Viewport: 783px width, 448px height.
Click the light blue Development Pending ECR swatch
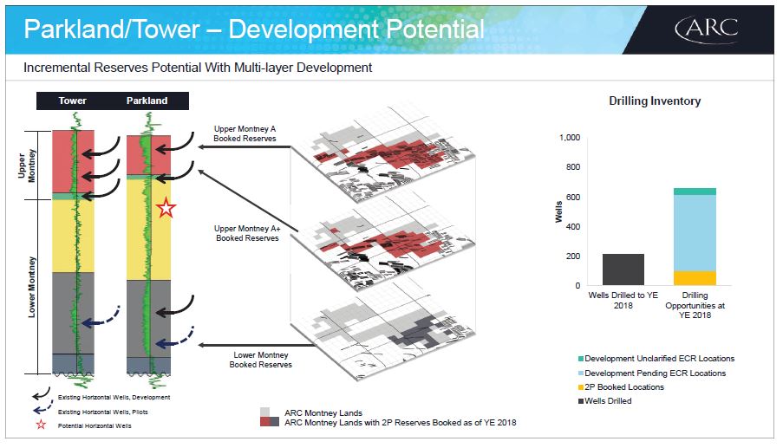pos(581,373)
